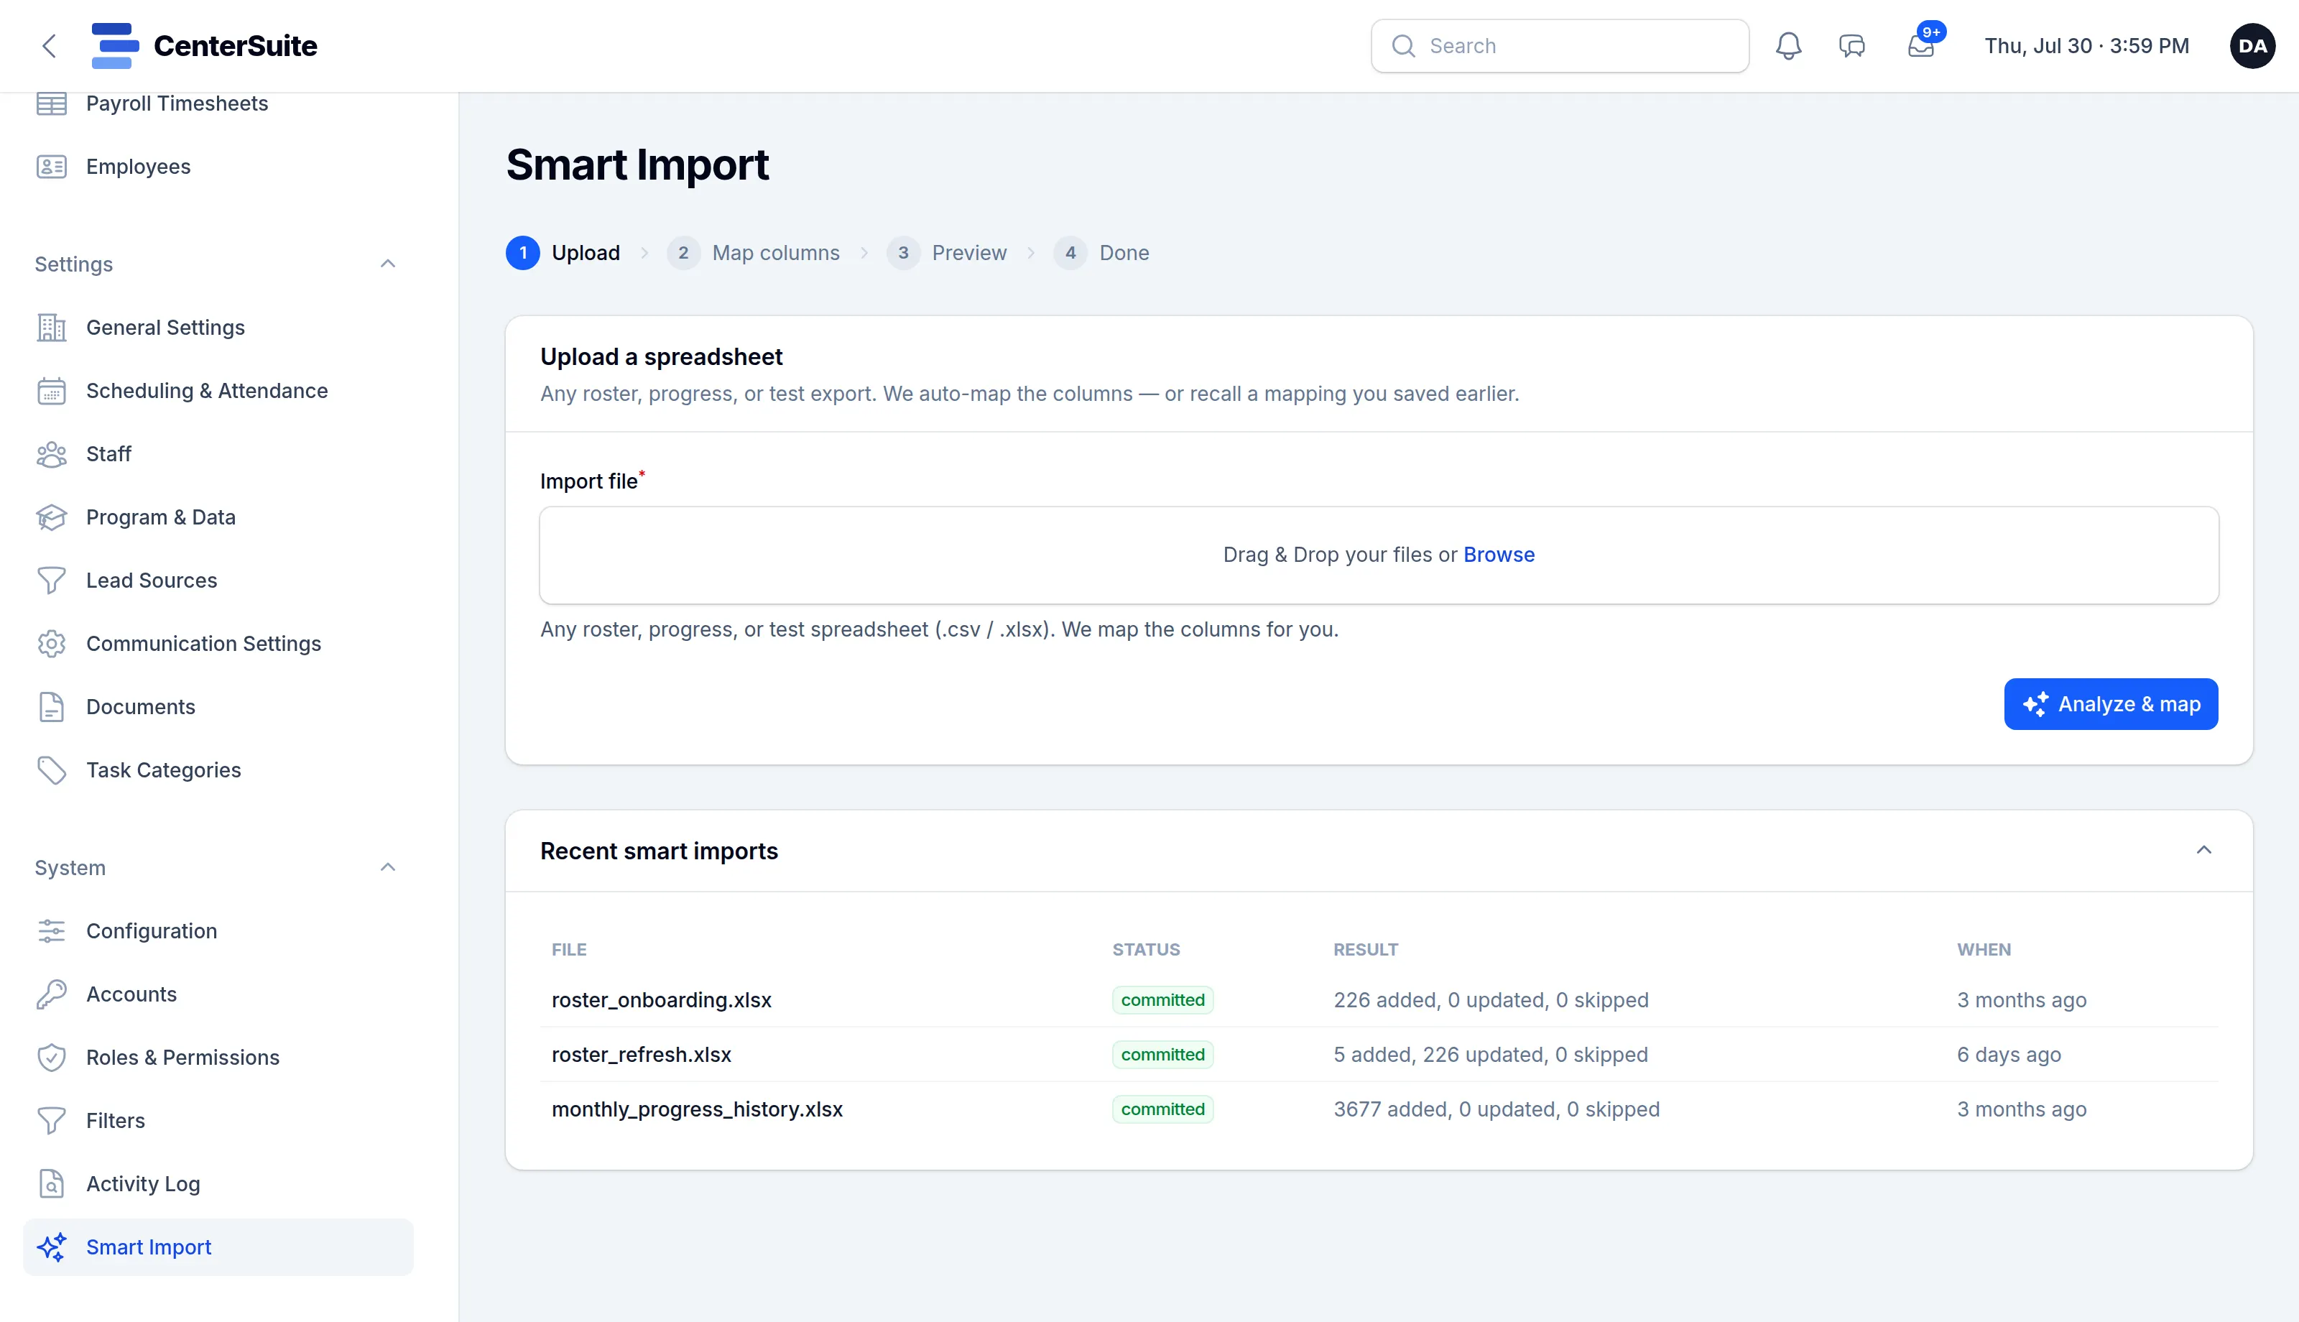Click the Payroll Timesheets table icon
Image resolution: width=2299 pixels, height=1322 pixels.
click(52, 103)
